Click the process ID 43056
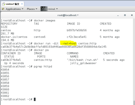Screen dimensions: 135x105 5,76
